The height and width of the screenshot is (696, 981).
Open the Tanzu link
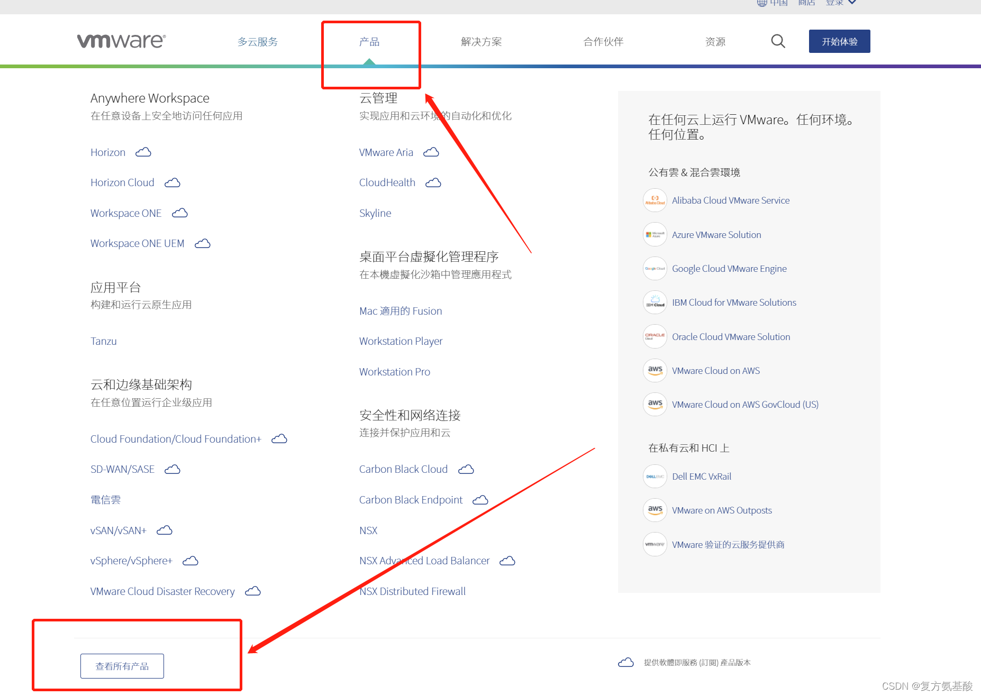coord(104,341)
